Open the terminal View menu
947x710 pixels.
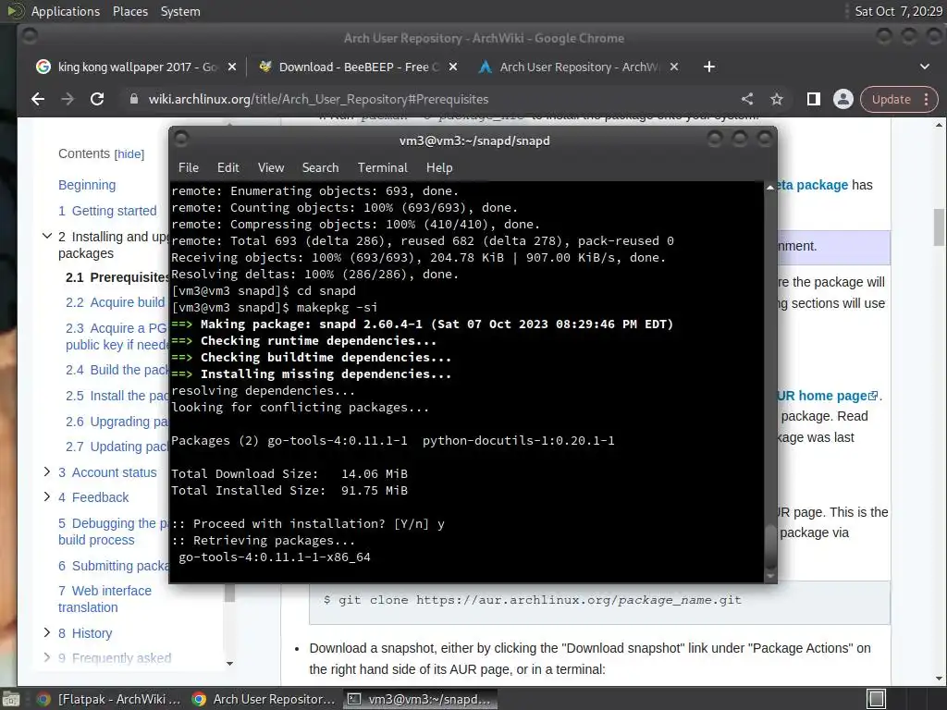point(271,168)
